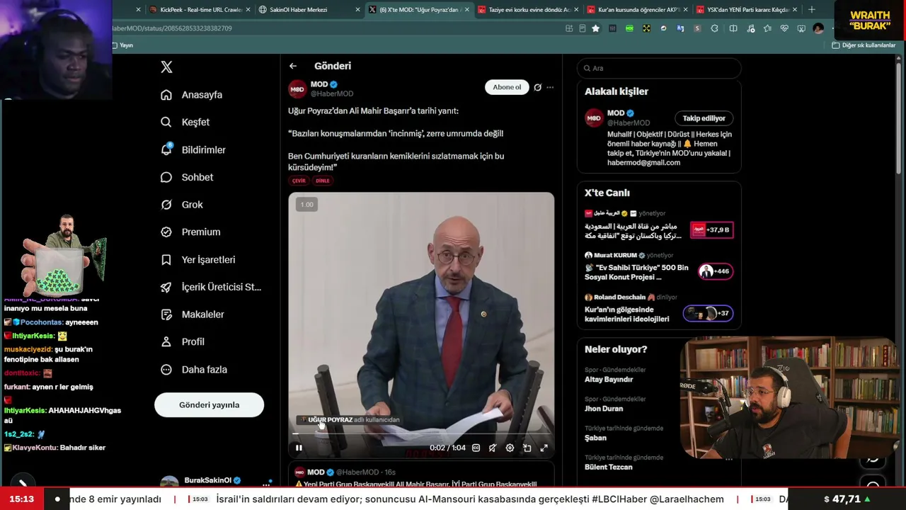Image resolution: width=906 pixels, height=510 pixels.
Task: Click the Grok icon beside Abone ol
Action: (538, 87)
